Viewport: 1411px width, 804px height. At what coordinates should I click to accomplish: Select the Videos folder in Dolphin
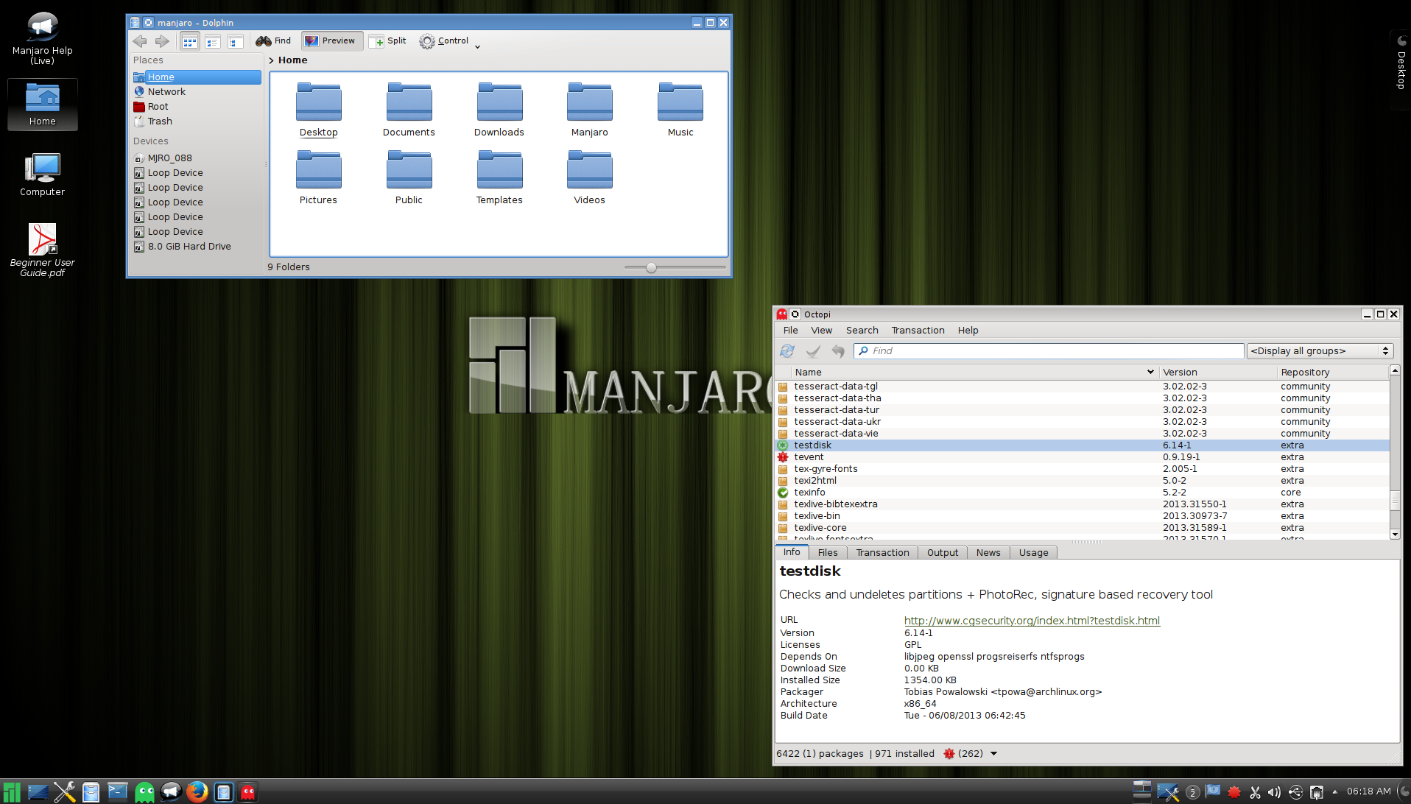click(590, 177)
